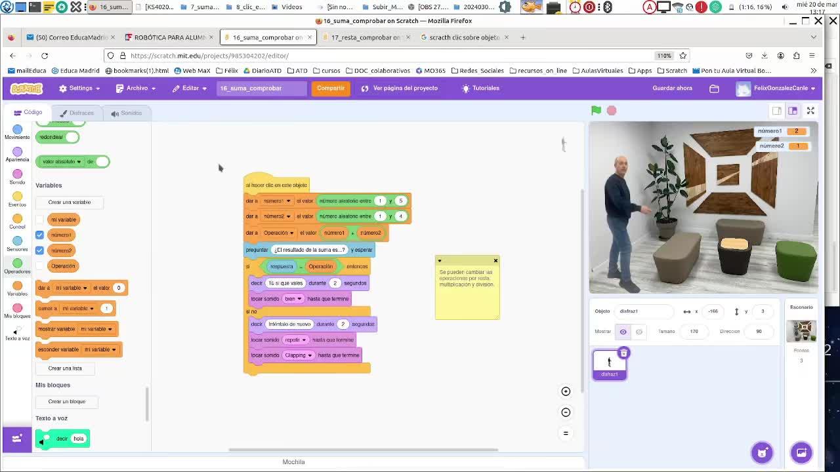Uncheck the número2 variable checkbox
This screenshot has height=472, width=840.
point(39,250)
